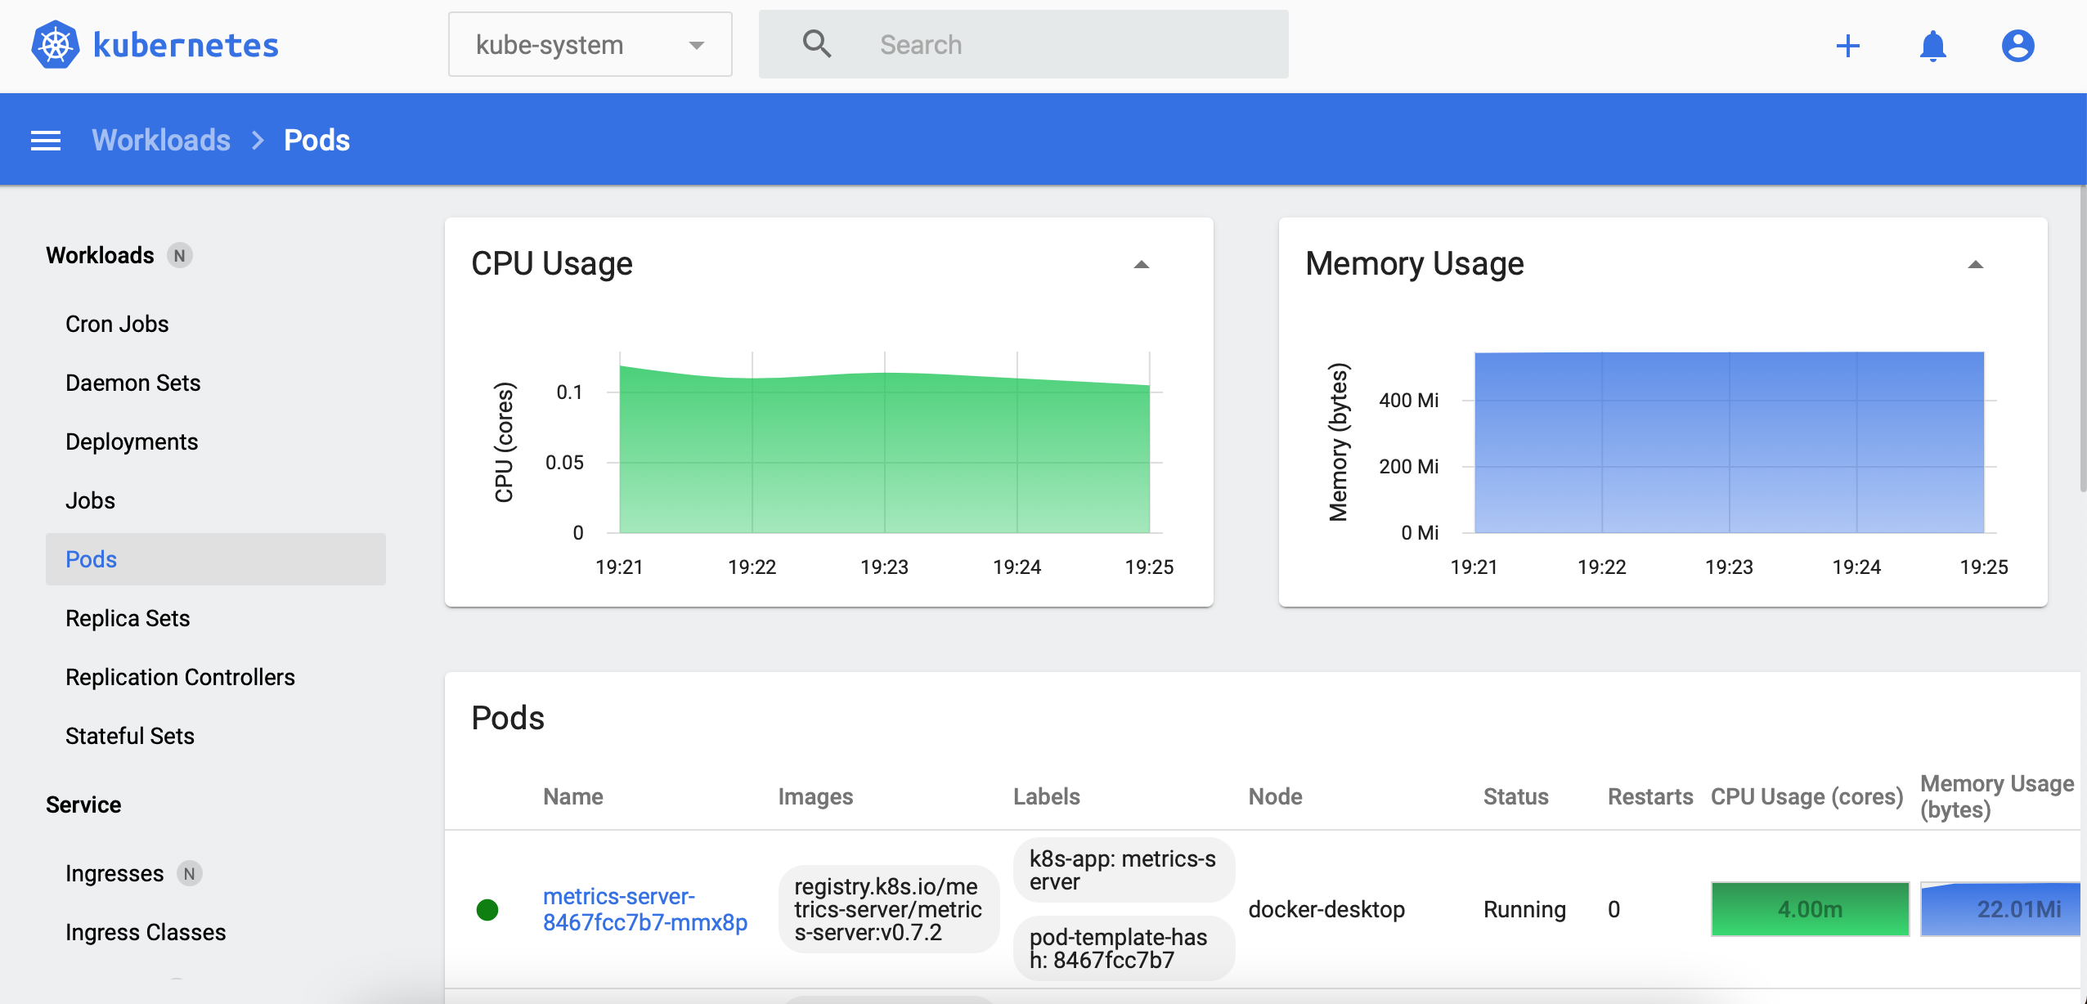Click the Memory Usage (bytes) column header
Screen dimensions: 2087x1004
point(1997,796)
